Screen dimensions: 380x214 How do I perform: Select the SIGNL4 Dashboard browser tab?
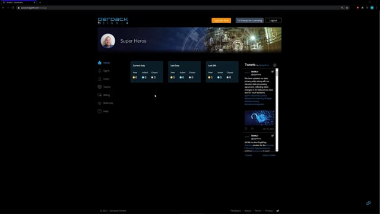click(18, 2)
